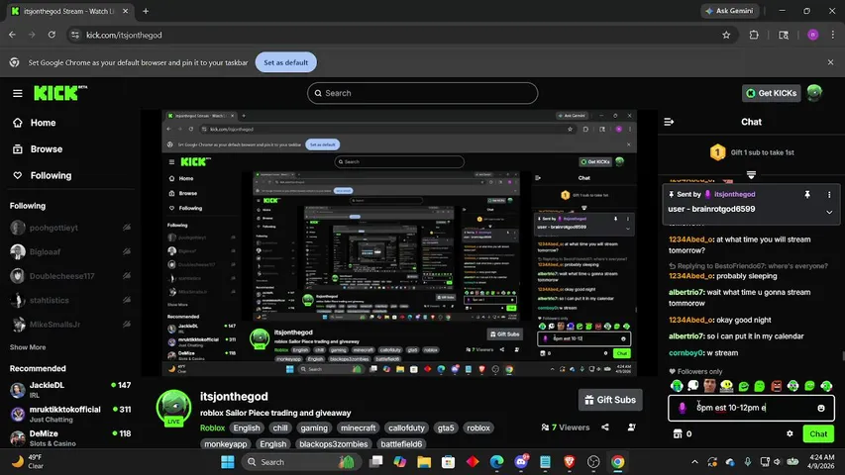Viewport: 845px width, 475px height.
Task: Open the Kick sidebar hamburger menu
Action: coord(17,93)
